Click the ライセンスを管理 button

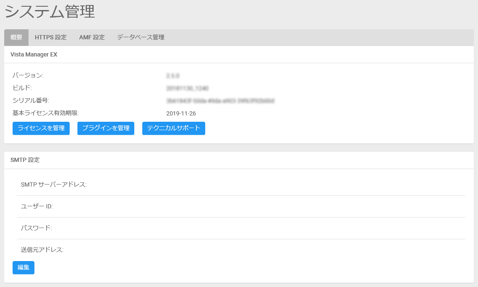coord(41,128)
